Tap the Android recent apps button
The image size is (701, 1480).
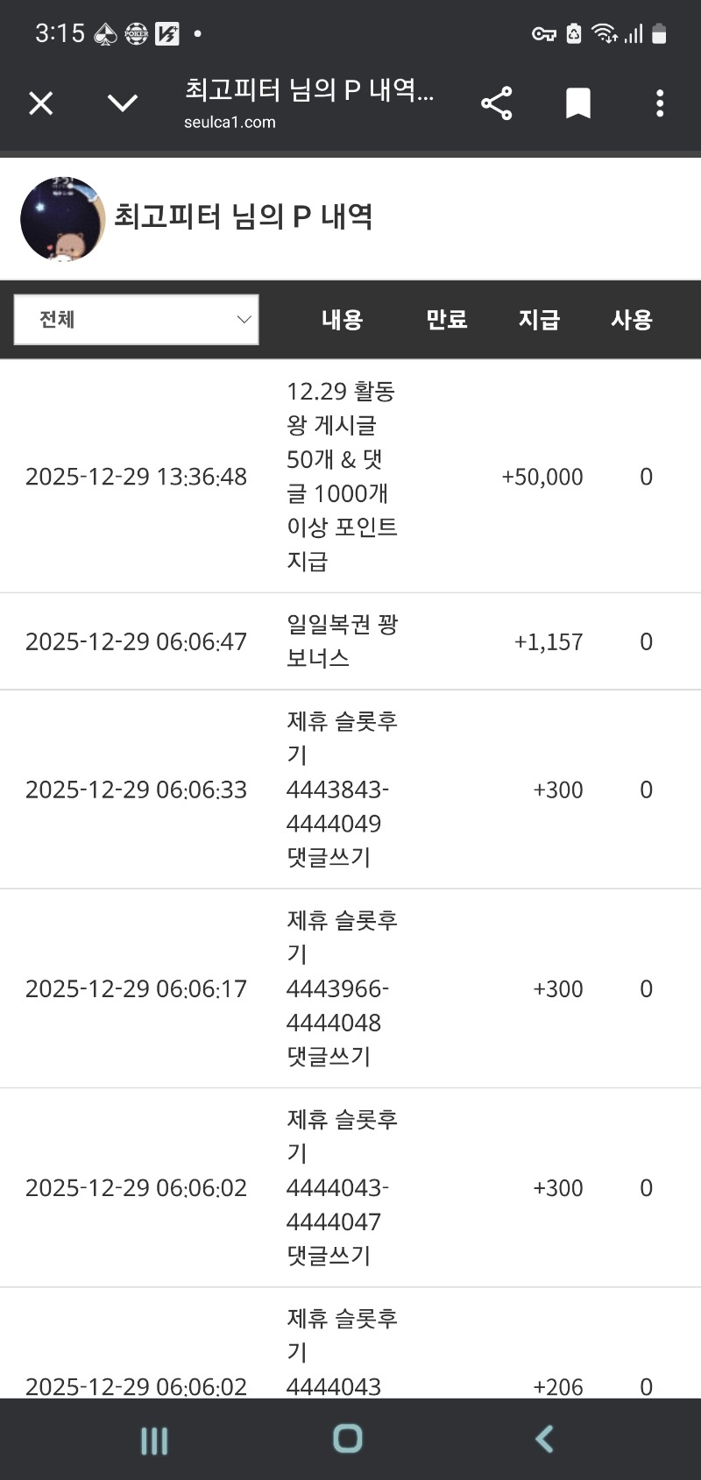pyautogui.click(x=154, y=1440)
